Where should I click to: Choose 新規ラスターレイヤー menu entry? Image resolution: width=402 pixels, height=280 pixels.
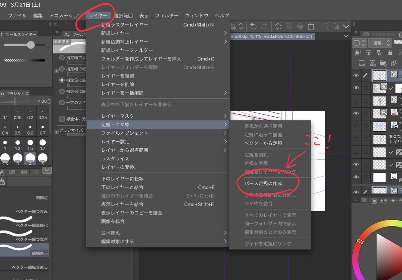(158, 25)
